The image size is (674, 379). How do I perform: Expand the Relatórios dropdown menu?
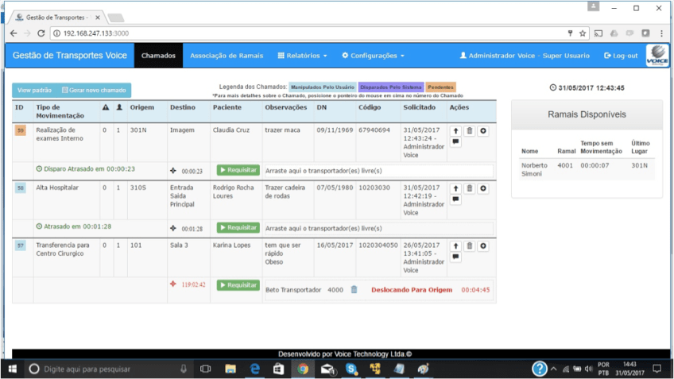click(x=302, y=56)
